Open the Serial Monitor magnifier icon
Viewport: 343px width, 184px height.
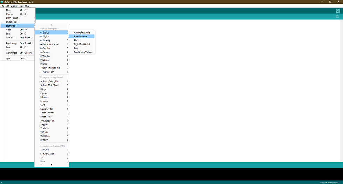[x=338, y=11]
